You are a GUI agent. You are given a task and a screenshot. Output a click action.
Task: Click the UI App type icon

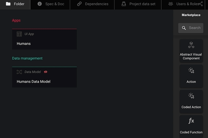[x=19, y=34]
